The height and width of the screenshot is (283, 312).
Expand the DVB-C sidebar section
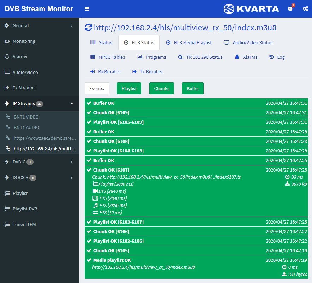(x=40, y=162)
